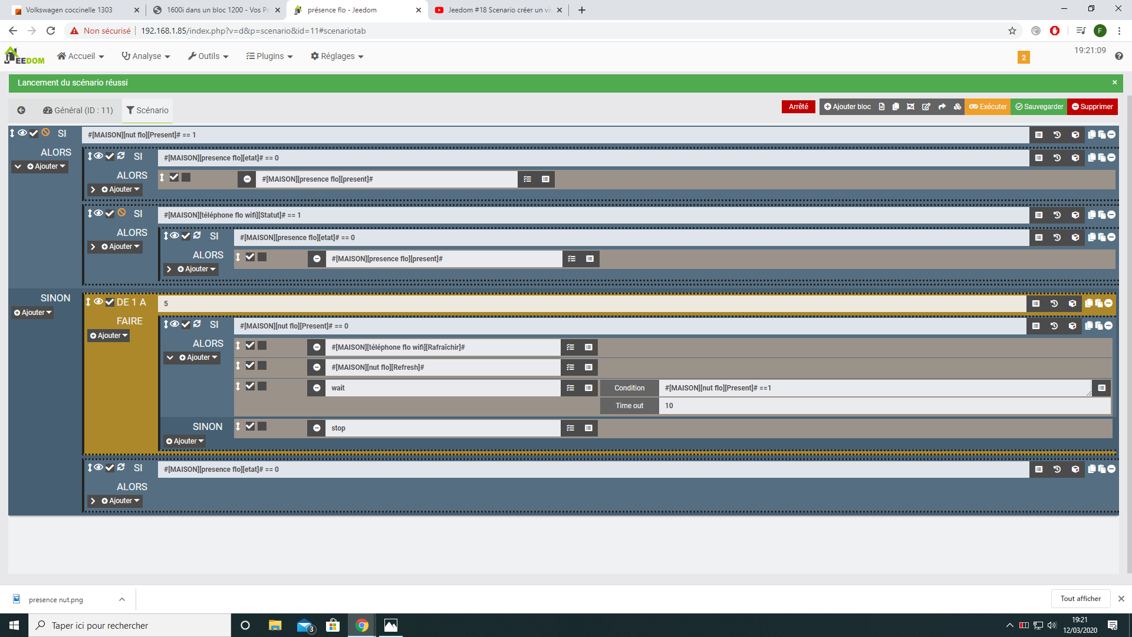The image size is (1132, 637).
Task: Switch to the Général (ID : 11) tab
Action: coord(78,110)
